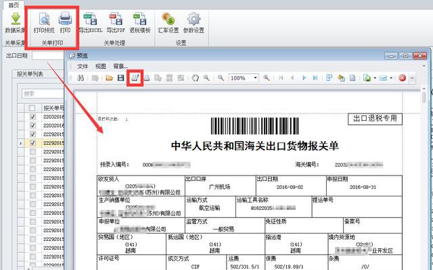Open the 背景 menu in preview window
433x270 pixels.
point(120,66)
